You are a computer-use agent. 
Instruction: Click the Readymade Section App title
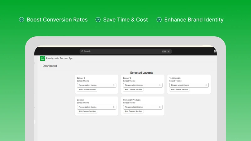point(60,58)
